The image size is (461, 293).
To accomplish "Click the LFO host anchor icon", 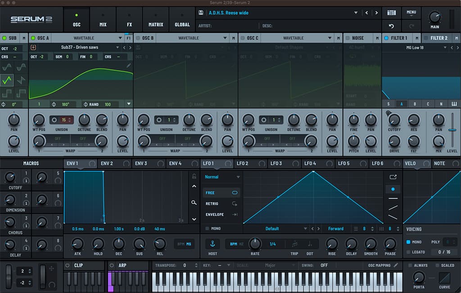I will coord(212,244).
